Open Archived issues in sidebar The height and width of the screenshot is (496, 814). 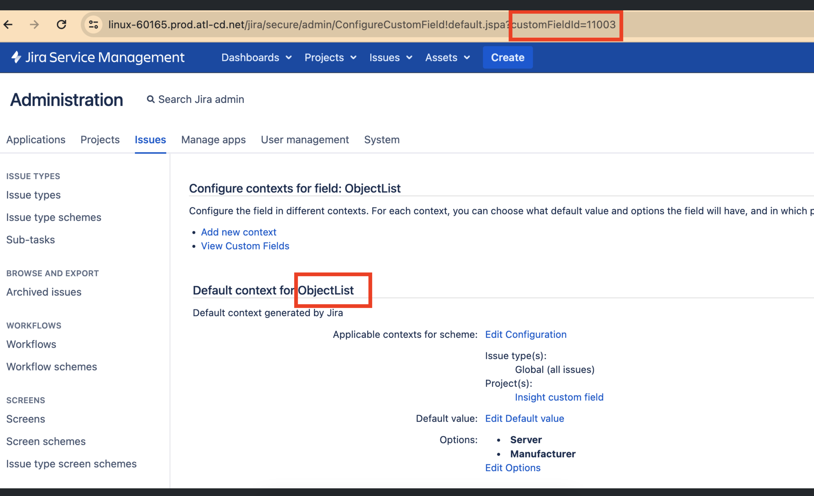click(x=44, y=292)
